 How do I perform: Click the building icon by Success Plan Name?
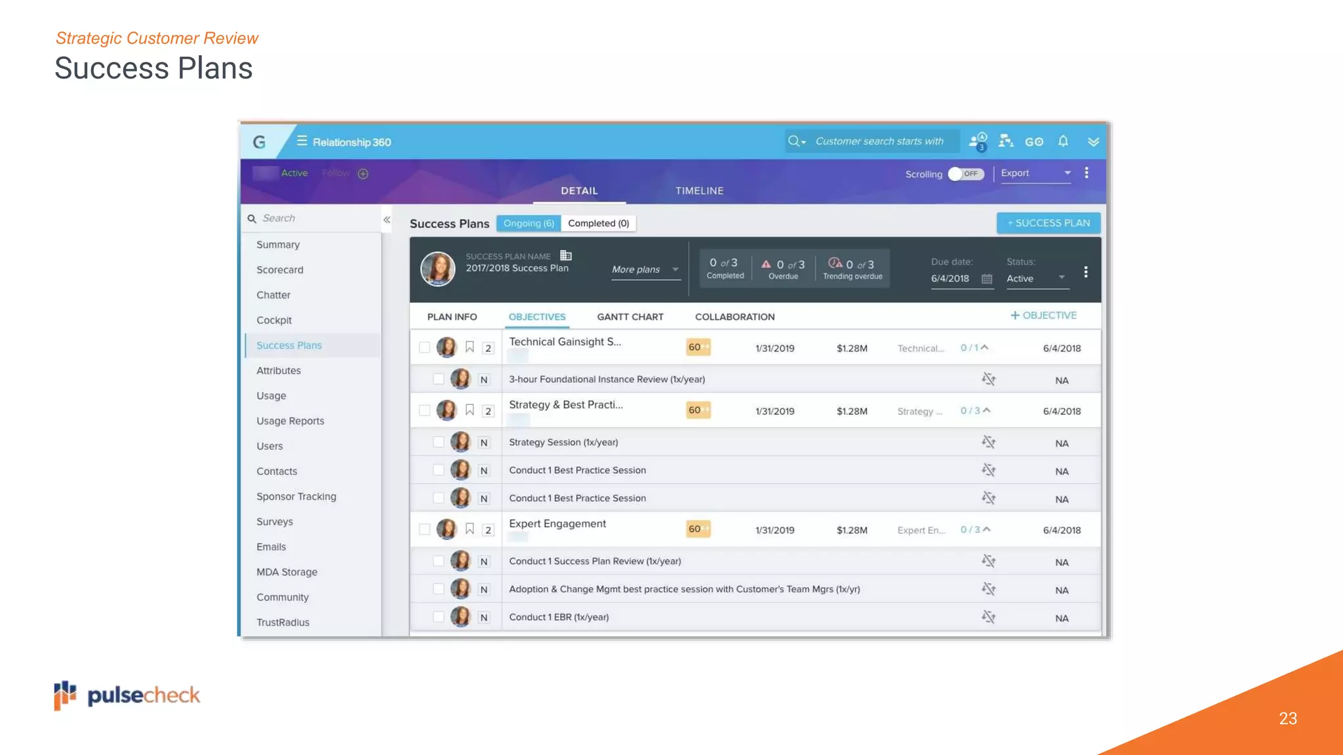[x=566, y=256]
